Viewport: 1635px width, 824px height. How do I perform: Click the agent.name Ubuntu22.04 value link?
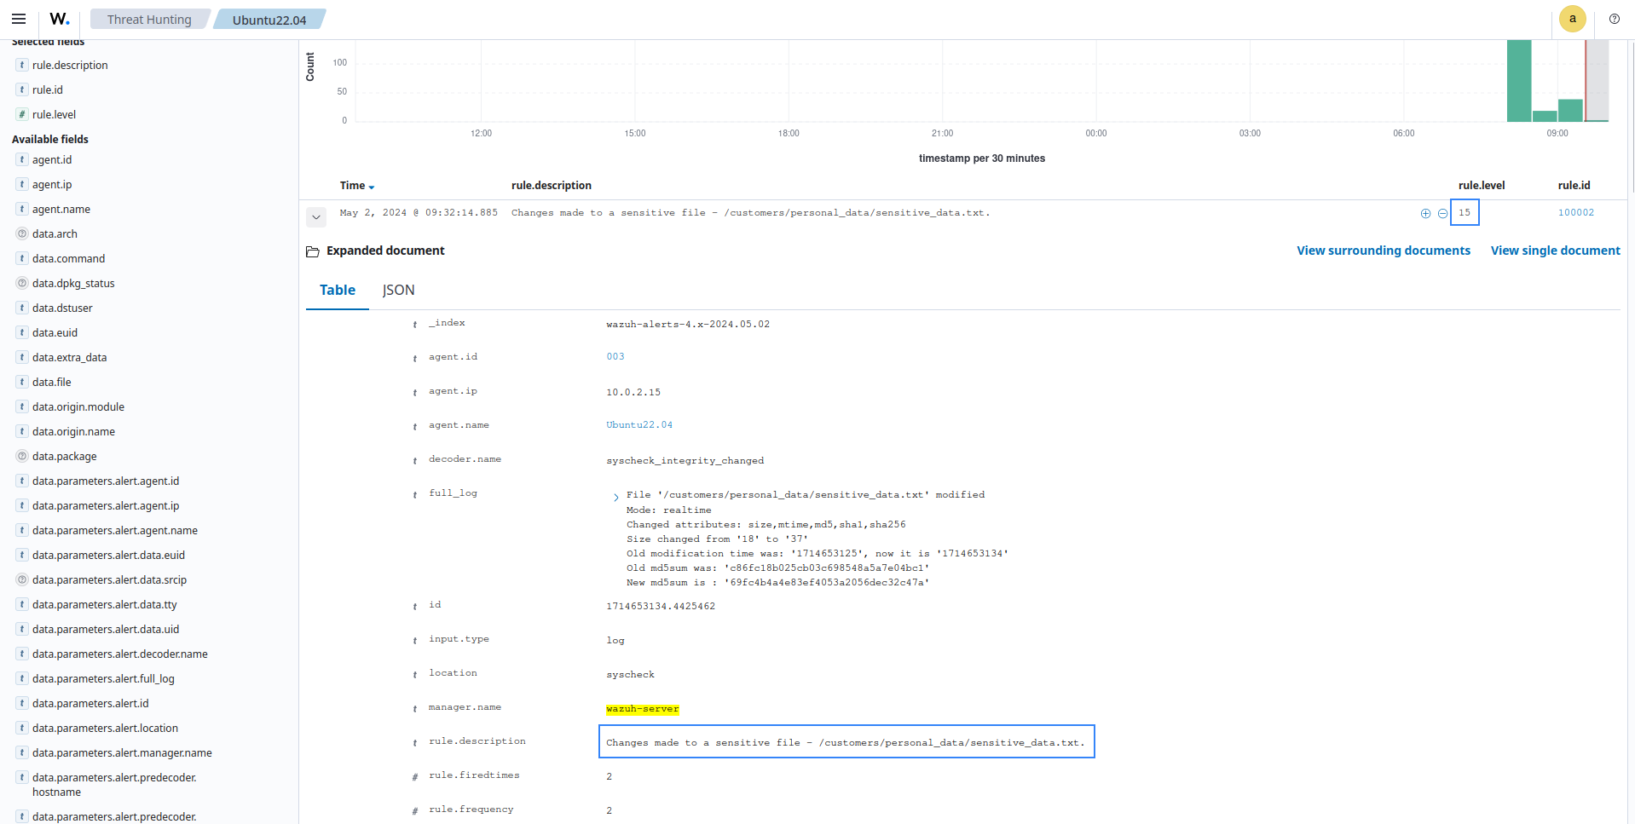[638, 425]
